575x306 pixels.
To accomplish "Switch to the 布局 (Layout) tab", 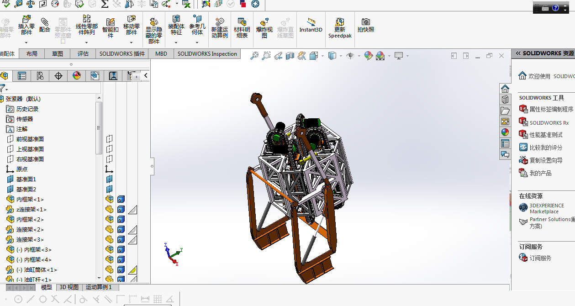I will (x=32, y=54).
